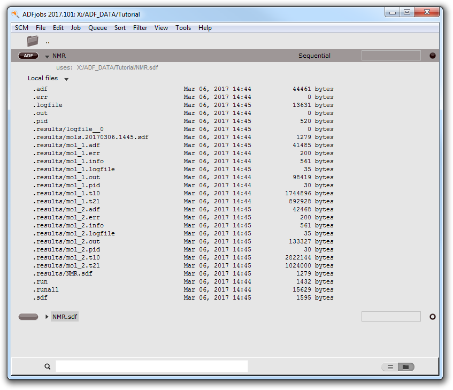Open the SCM menu
This screenshot has height=390, width=453.
pyautogui.click(x=21, y=28)
